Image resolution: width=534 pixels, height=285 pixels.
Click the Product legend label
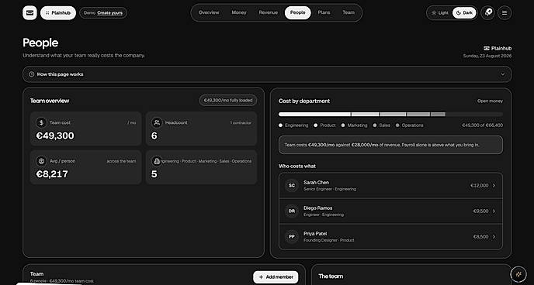click(x=328, y=125)
